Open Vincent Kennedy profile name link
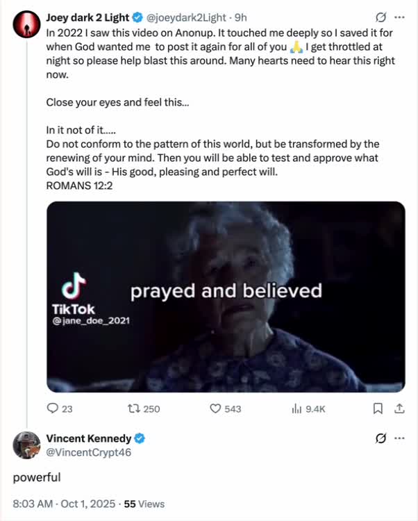The width and height of the screenshot is (418, 521). click(x=89, y=438)
